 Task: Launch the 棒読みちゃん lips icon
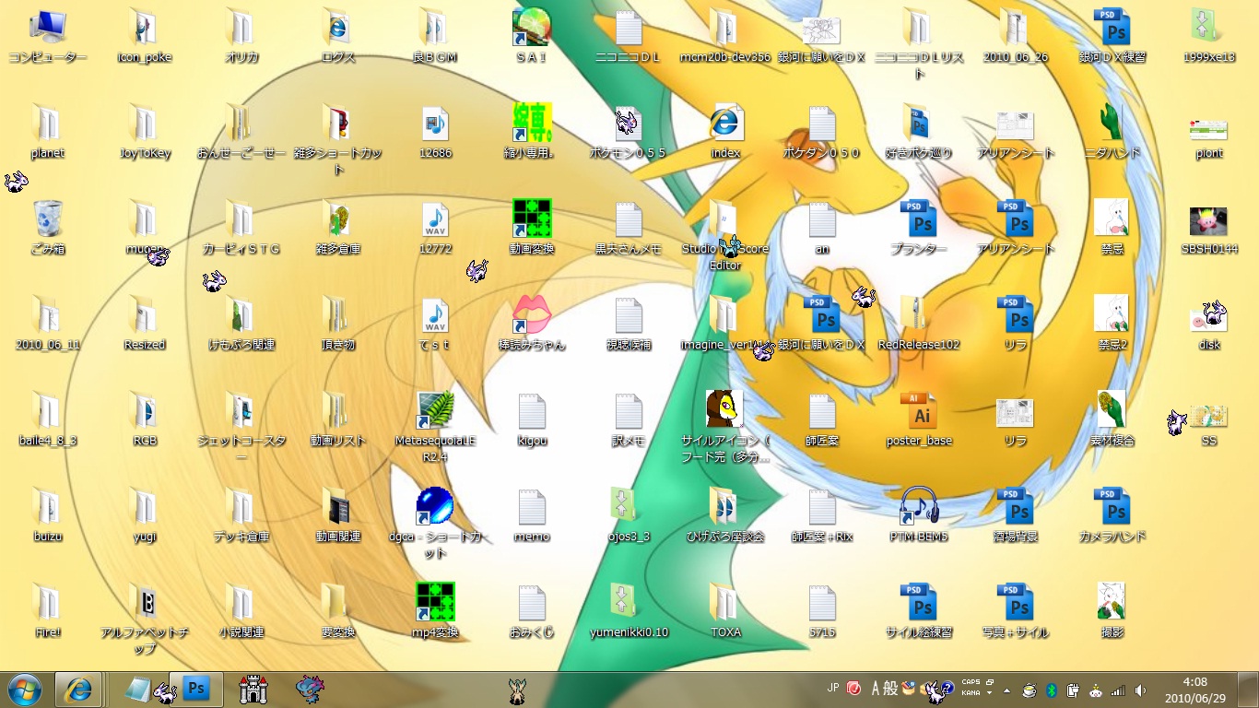click(x=532, y=324)
